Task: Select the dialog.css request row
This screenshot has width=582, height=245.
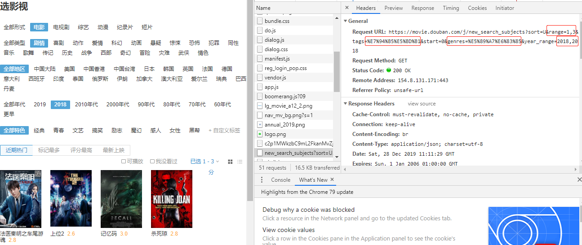Action: (294, 49)
